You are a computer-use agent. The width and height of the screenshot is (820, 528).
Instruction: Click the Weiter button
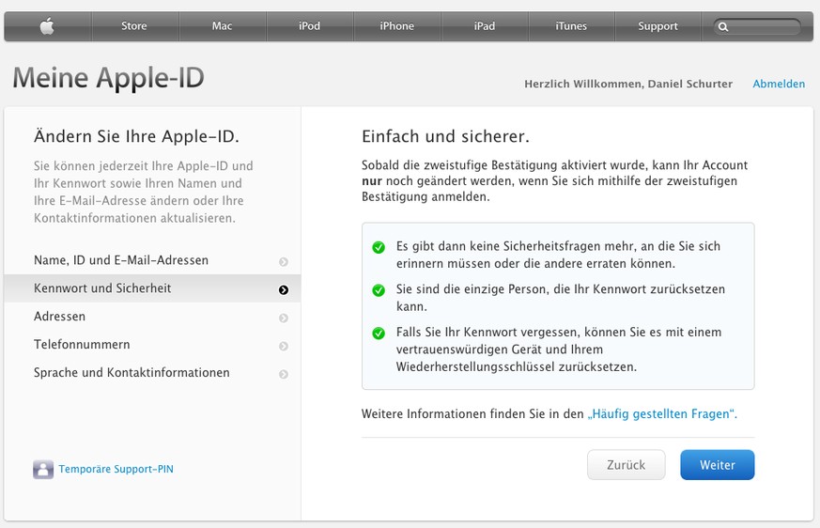pyautogui.click(x=718, y=465)
